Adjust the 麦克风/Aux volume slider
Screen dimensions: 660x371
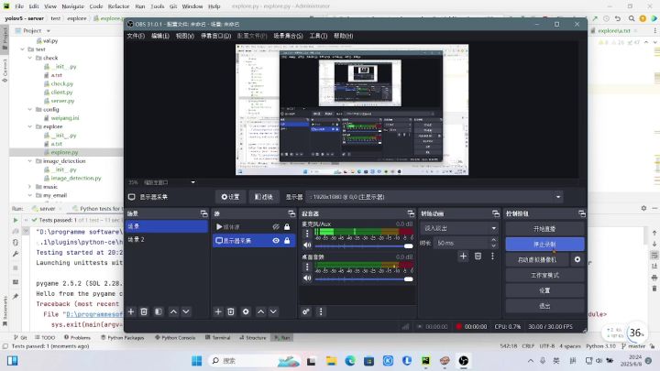coord(364,246)
